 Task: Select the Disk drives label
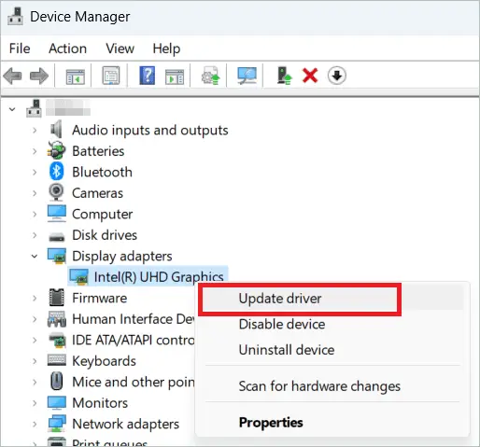[x=105, y=235]
